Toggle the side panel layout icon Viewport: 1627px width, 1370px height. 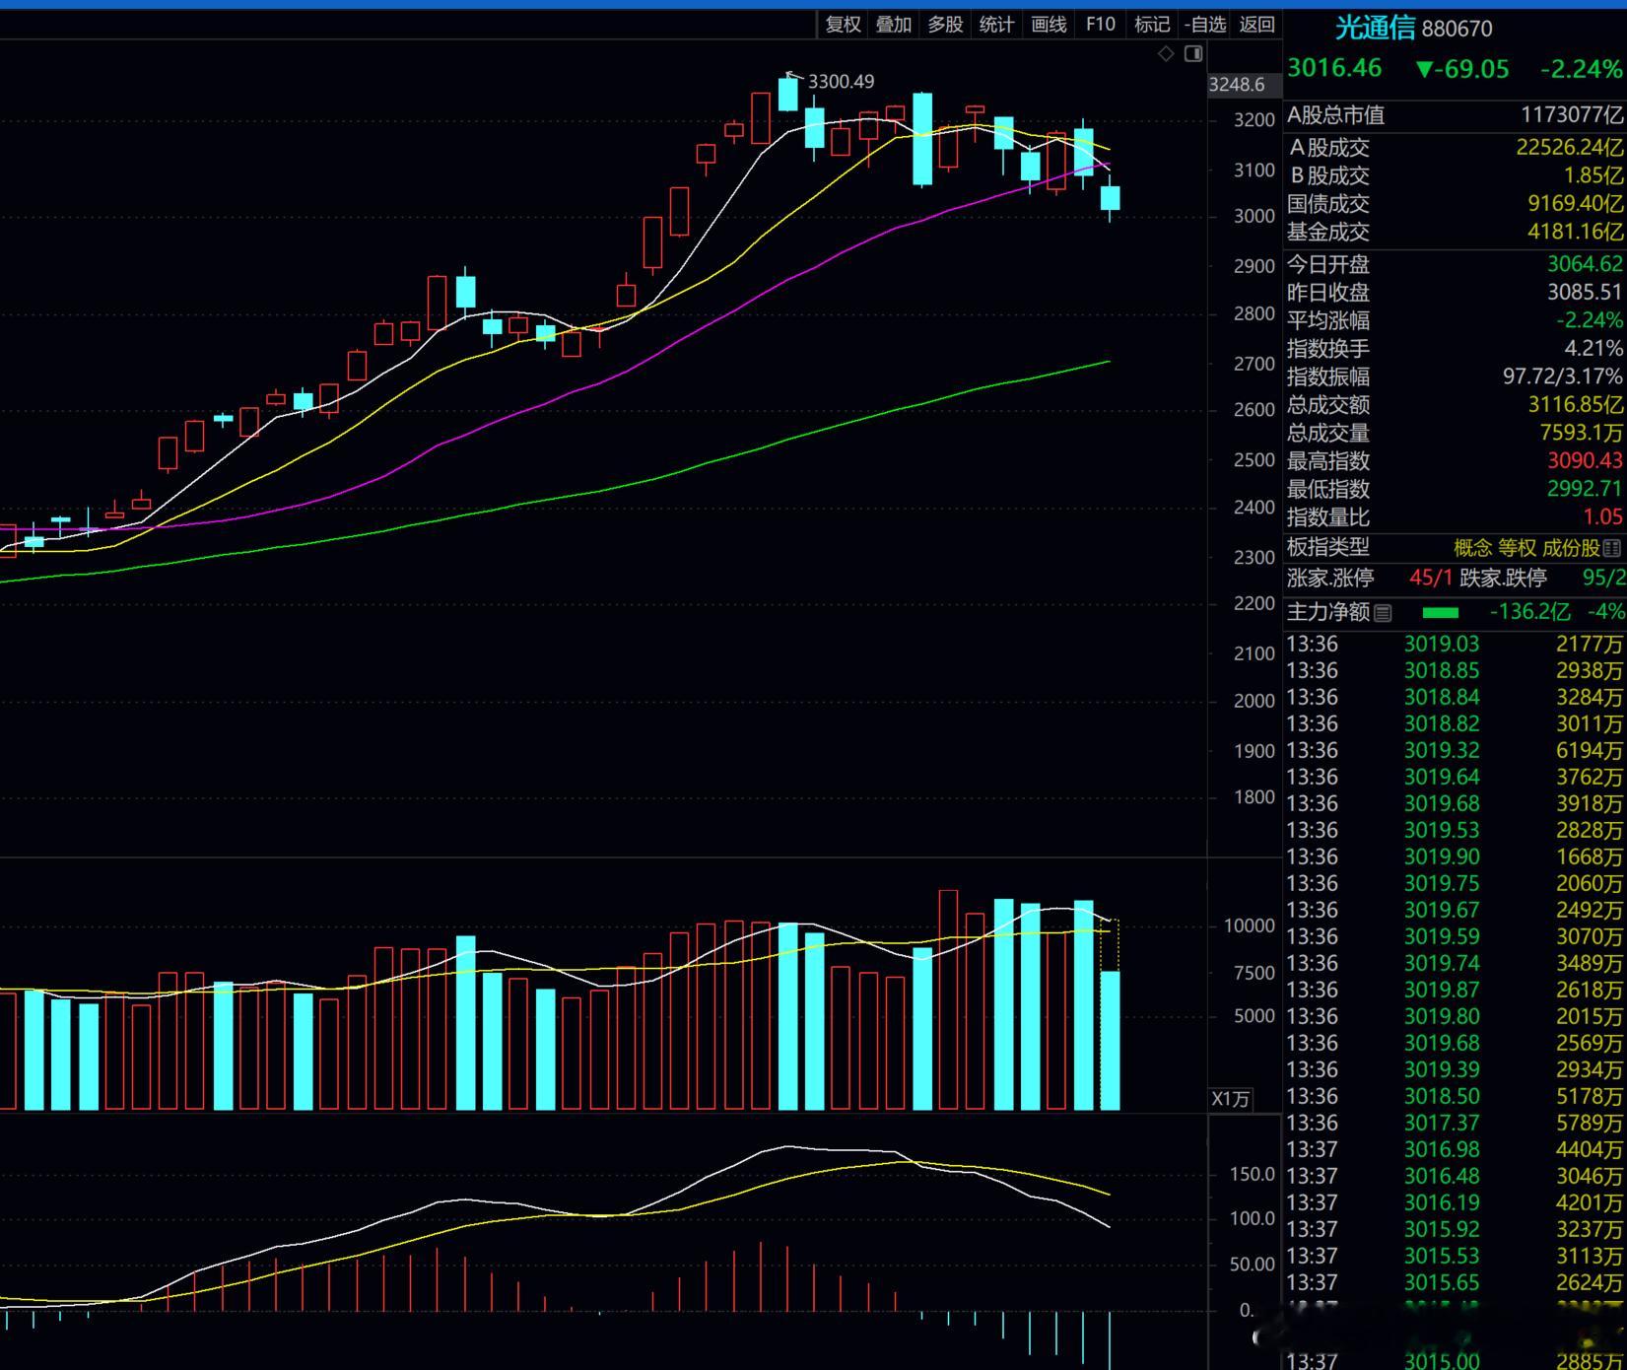1193,53
